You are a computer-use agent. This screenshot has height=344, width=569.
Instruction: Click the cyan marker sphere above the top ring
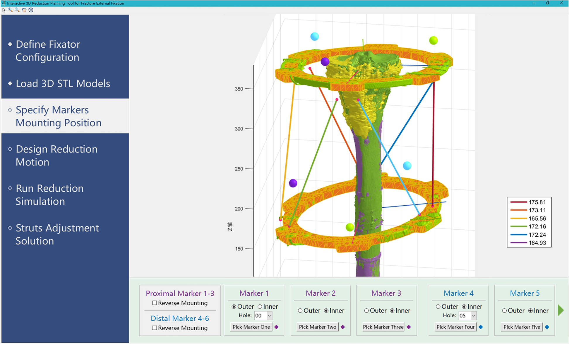tap(315, 37)
